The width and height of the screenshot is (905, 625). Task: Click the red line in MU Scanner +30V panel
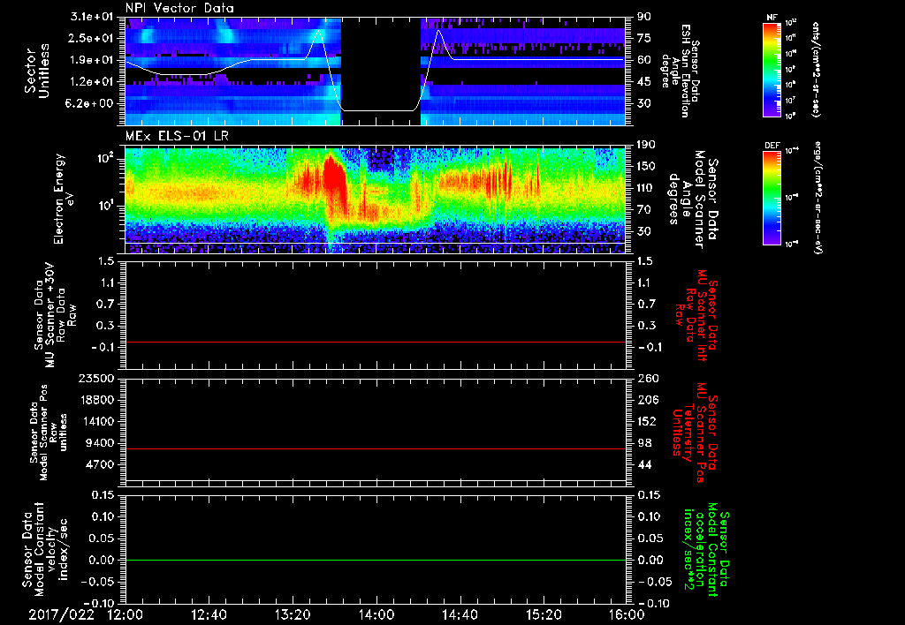click(376, 342)
